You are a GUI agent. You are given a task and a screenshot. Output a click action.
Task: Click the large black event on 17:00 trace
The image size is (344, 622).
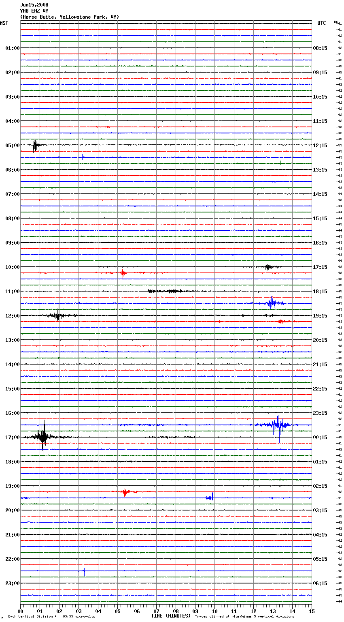(42, 437)
